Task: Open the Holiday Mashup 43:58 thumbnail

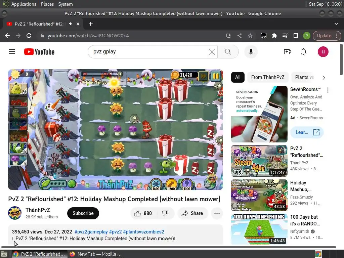Action: click(259, 195)
